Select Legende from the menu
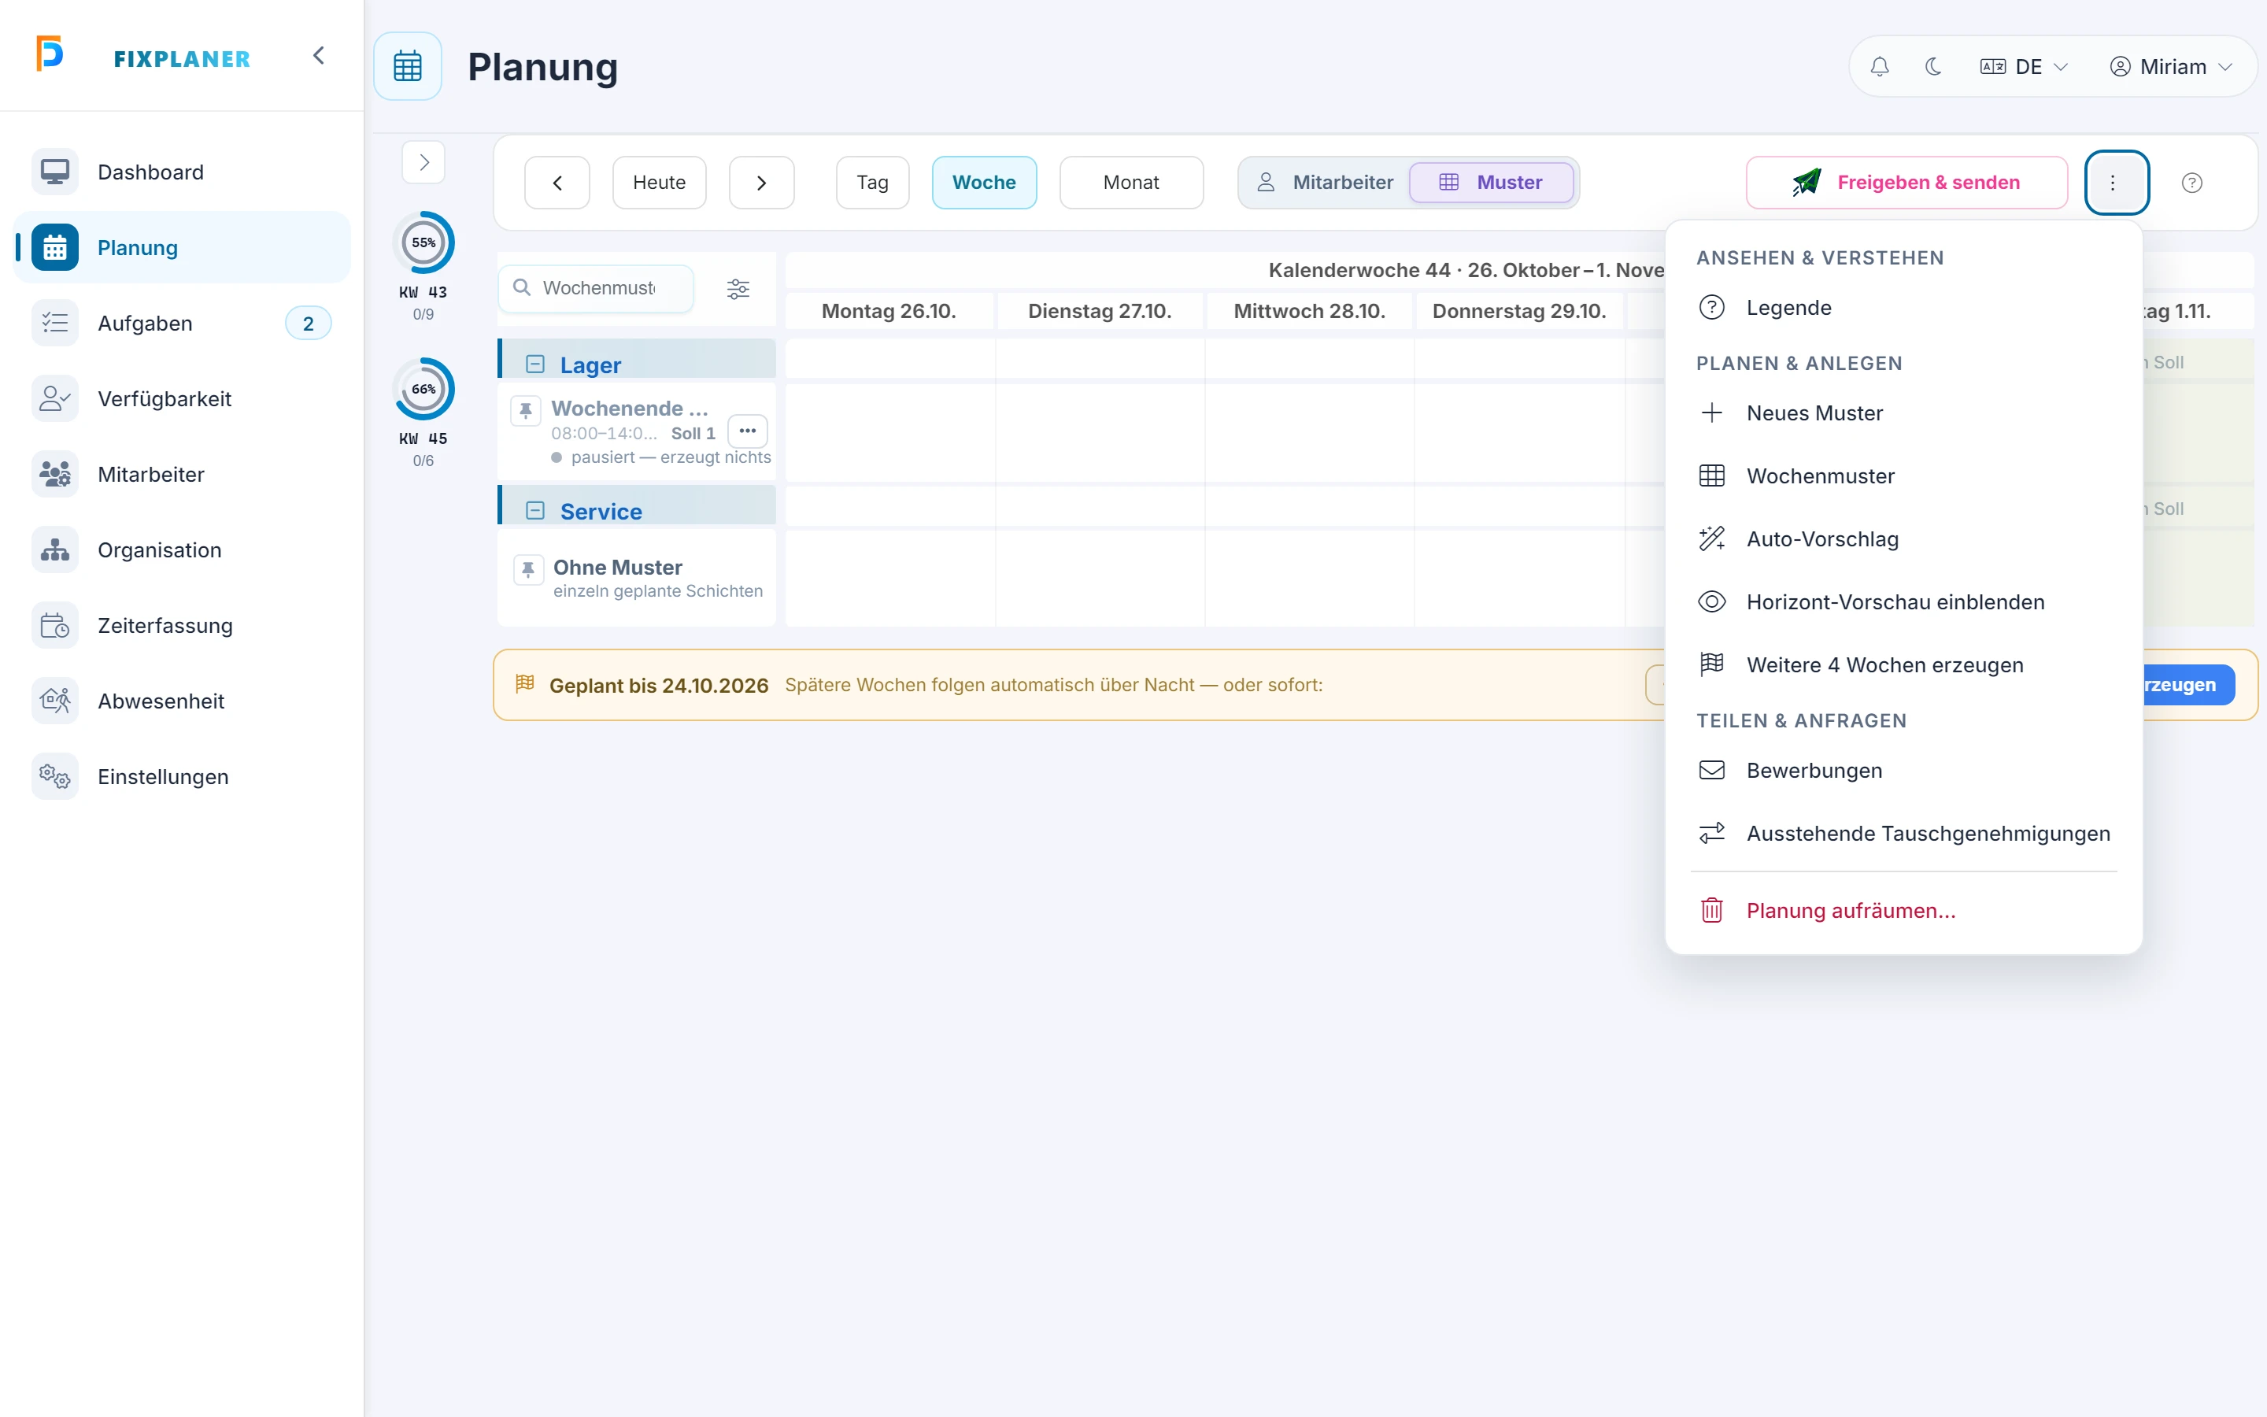 (1903, 309)
